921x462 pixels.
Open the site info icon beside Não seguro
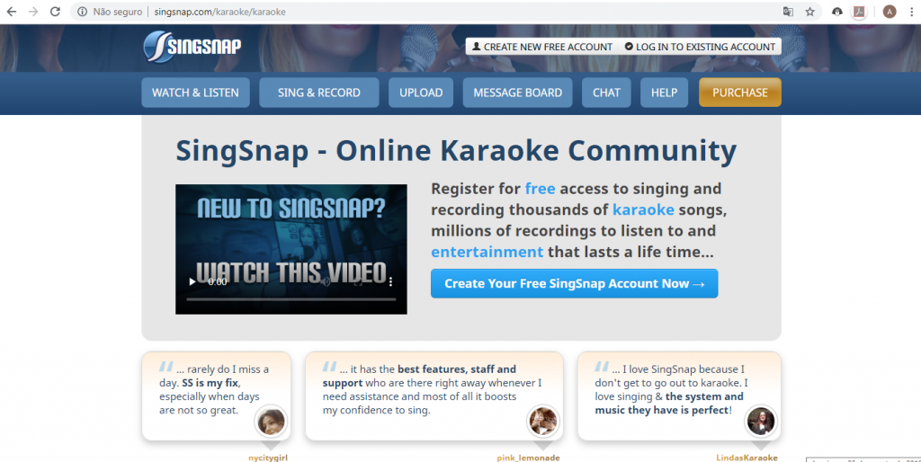coord(83,12)
